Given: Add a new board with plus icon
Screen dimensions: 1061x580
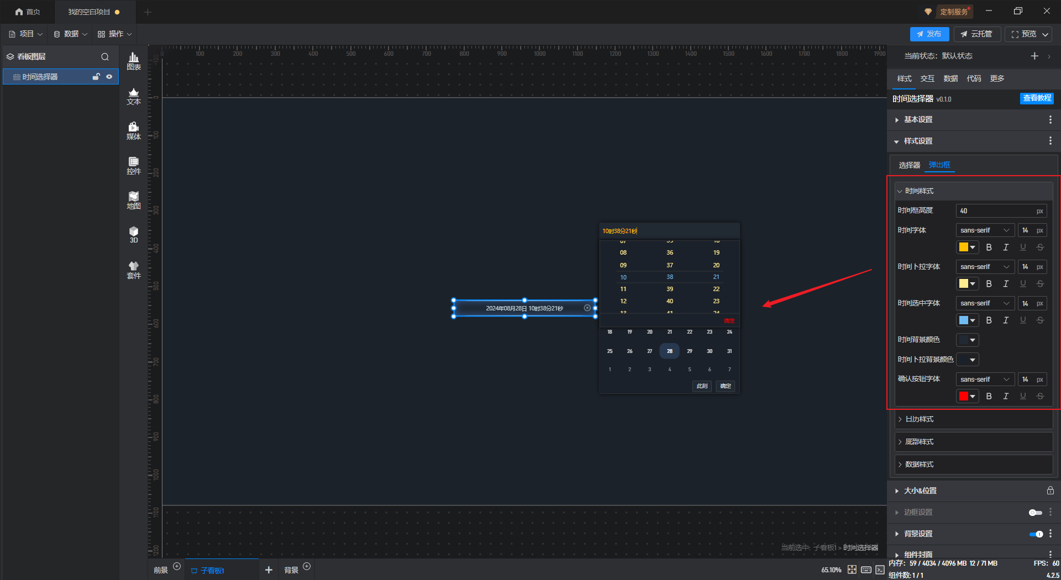Looking at the screenshot, I should pos(269,570).
